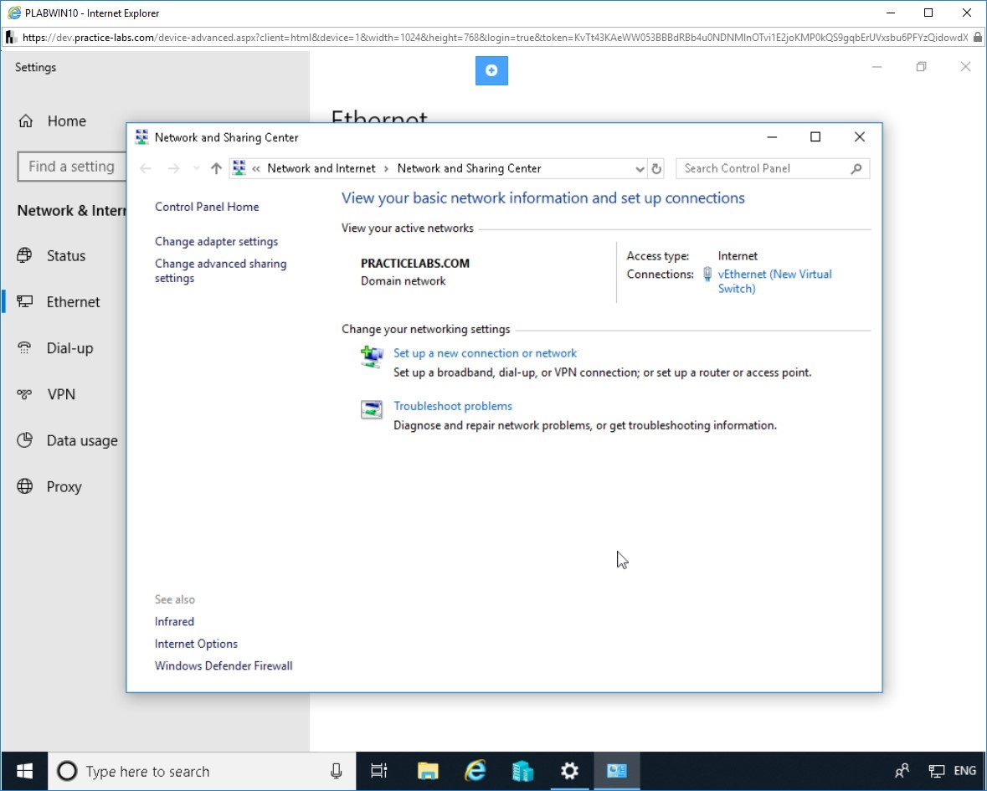Click the Dial-up icon in sidebar

pyautogui.click(x=24, y=348)
